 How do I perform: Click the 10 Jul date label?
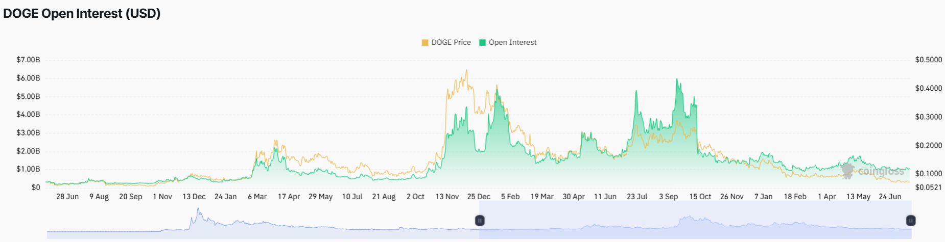(352, 196)
